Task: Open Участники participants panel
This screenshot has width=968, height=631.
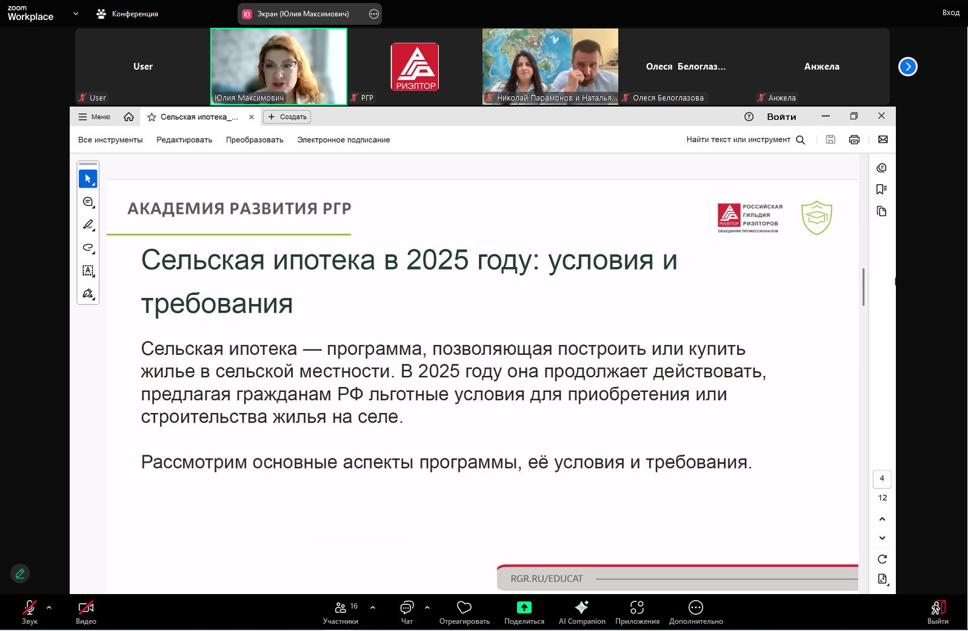Action: 341,612
